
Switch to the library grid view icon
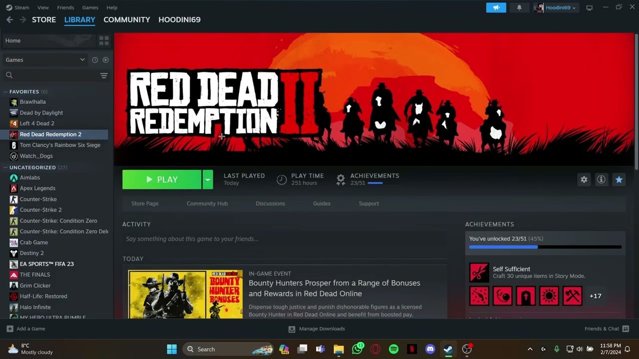[x=104, y=40]
